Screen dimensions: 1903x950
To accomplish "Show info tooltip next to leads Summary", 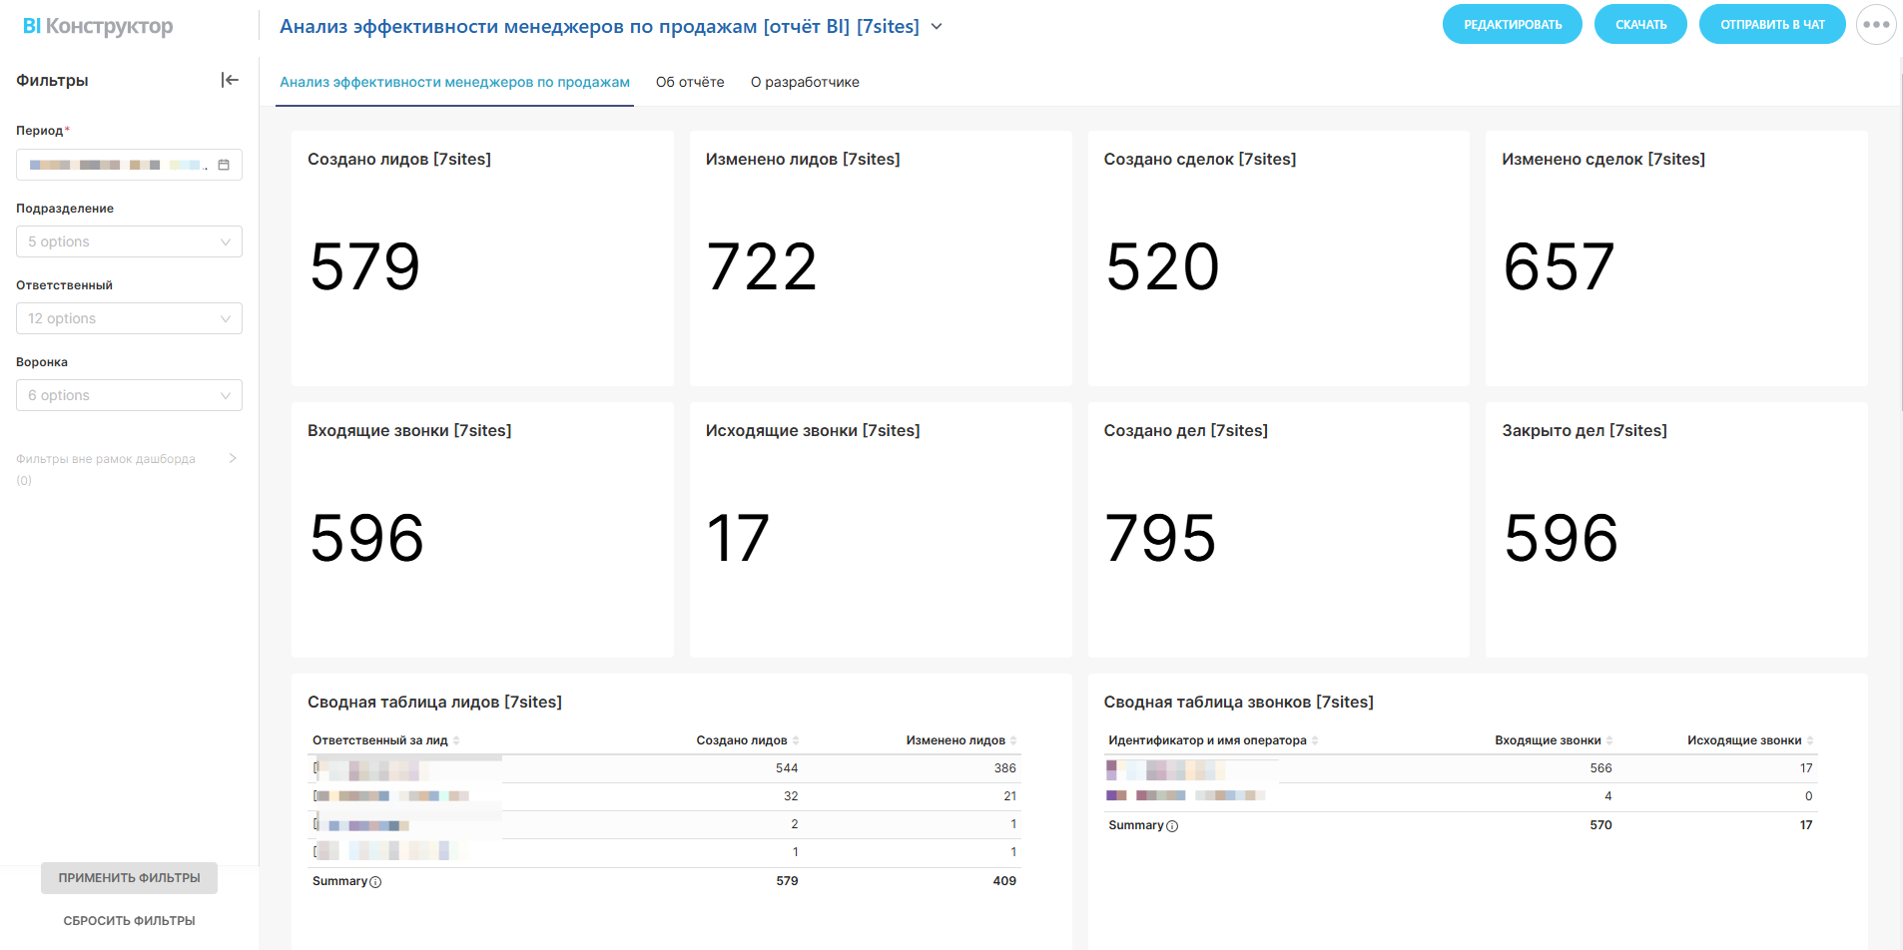I will click(x=375, y=882).
